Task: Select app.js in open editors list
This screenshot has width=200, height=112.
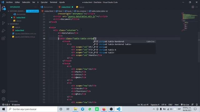Action: [x=19, y=21]
